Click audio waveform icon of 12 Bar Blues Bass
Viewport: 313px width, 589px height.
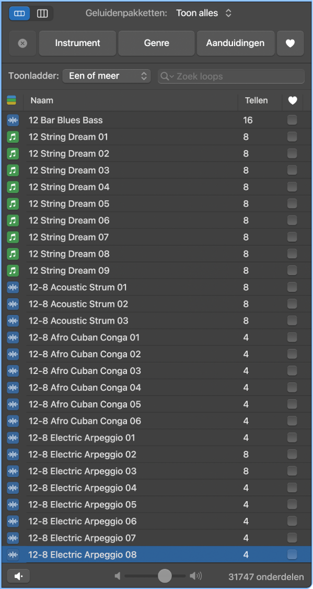point(13,120)
